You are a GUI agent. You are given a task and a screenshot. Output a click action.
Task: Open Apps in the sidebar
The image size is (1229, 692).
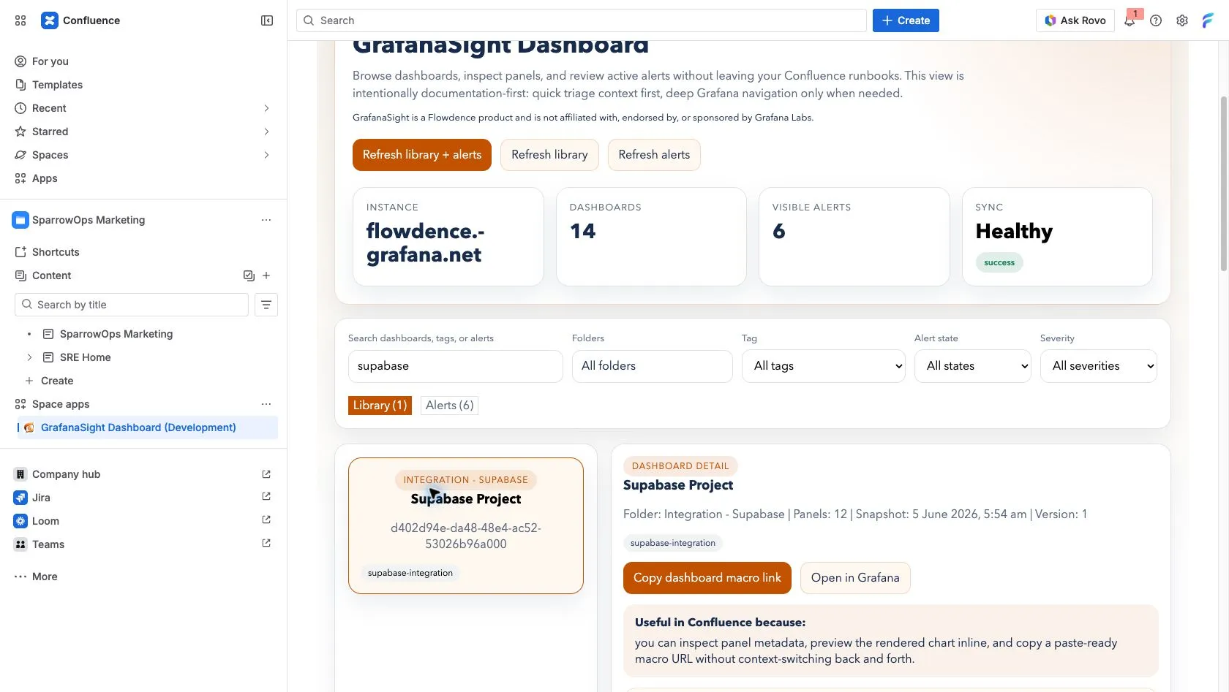pos(45,178)
